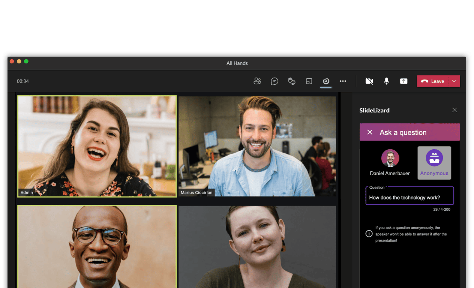Open the meeting chat icon
This screenshot has height=288, width=474.
[x=274, y=81]
